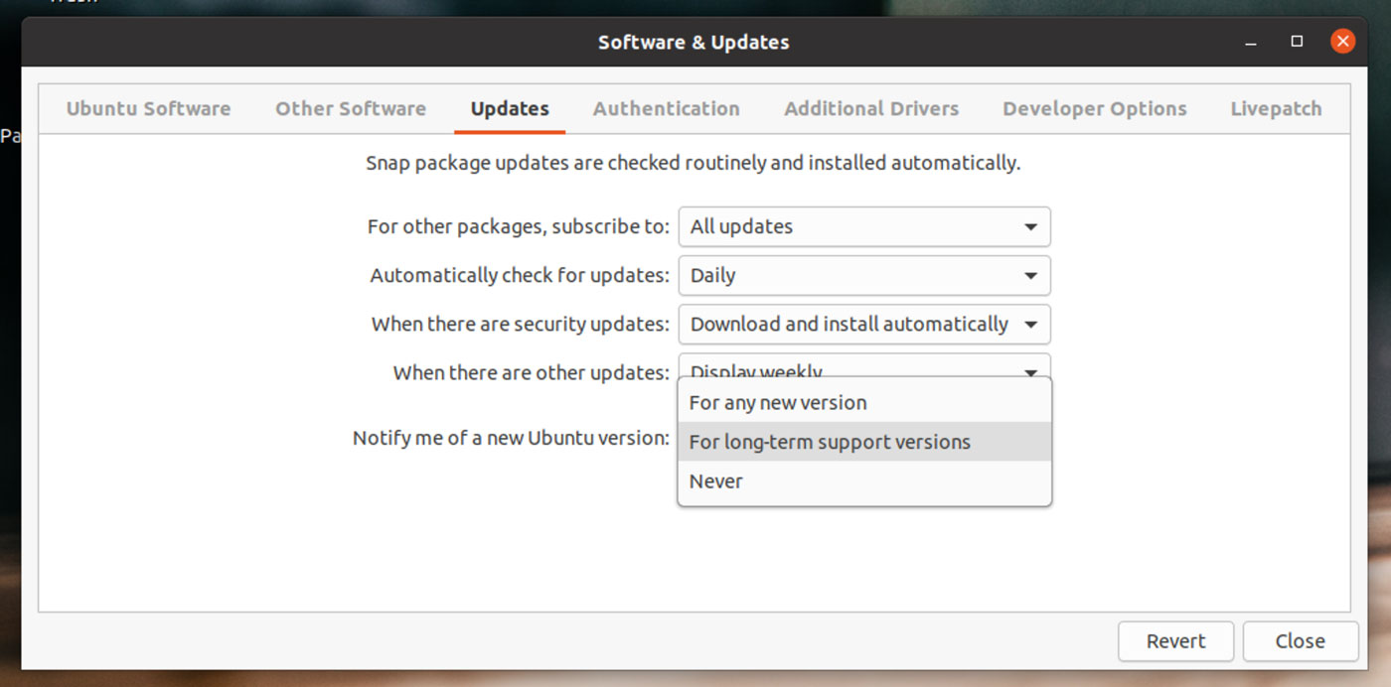Choose 'For any new version' option

point(864,403)
